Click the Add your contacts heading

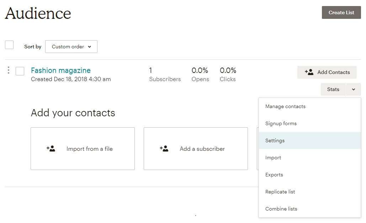click(x=73, y=113)
